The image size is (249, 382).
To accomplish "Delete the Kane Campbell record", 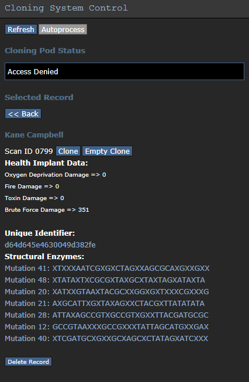I will [x=28, y=362].
